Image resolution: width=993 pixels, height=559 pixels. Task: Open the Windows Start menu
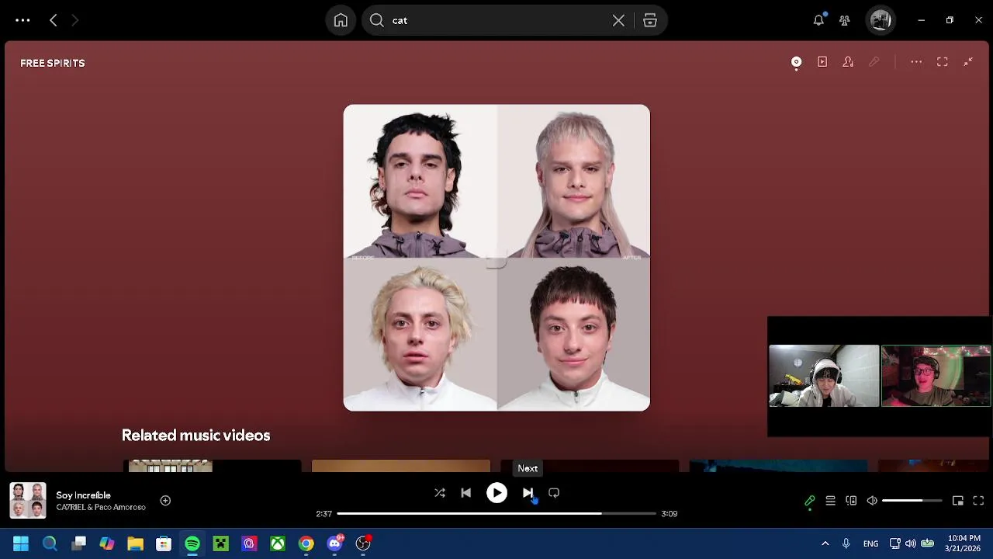(21, 543)
